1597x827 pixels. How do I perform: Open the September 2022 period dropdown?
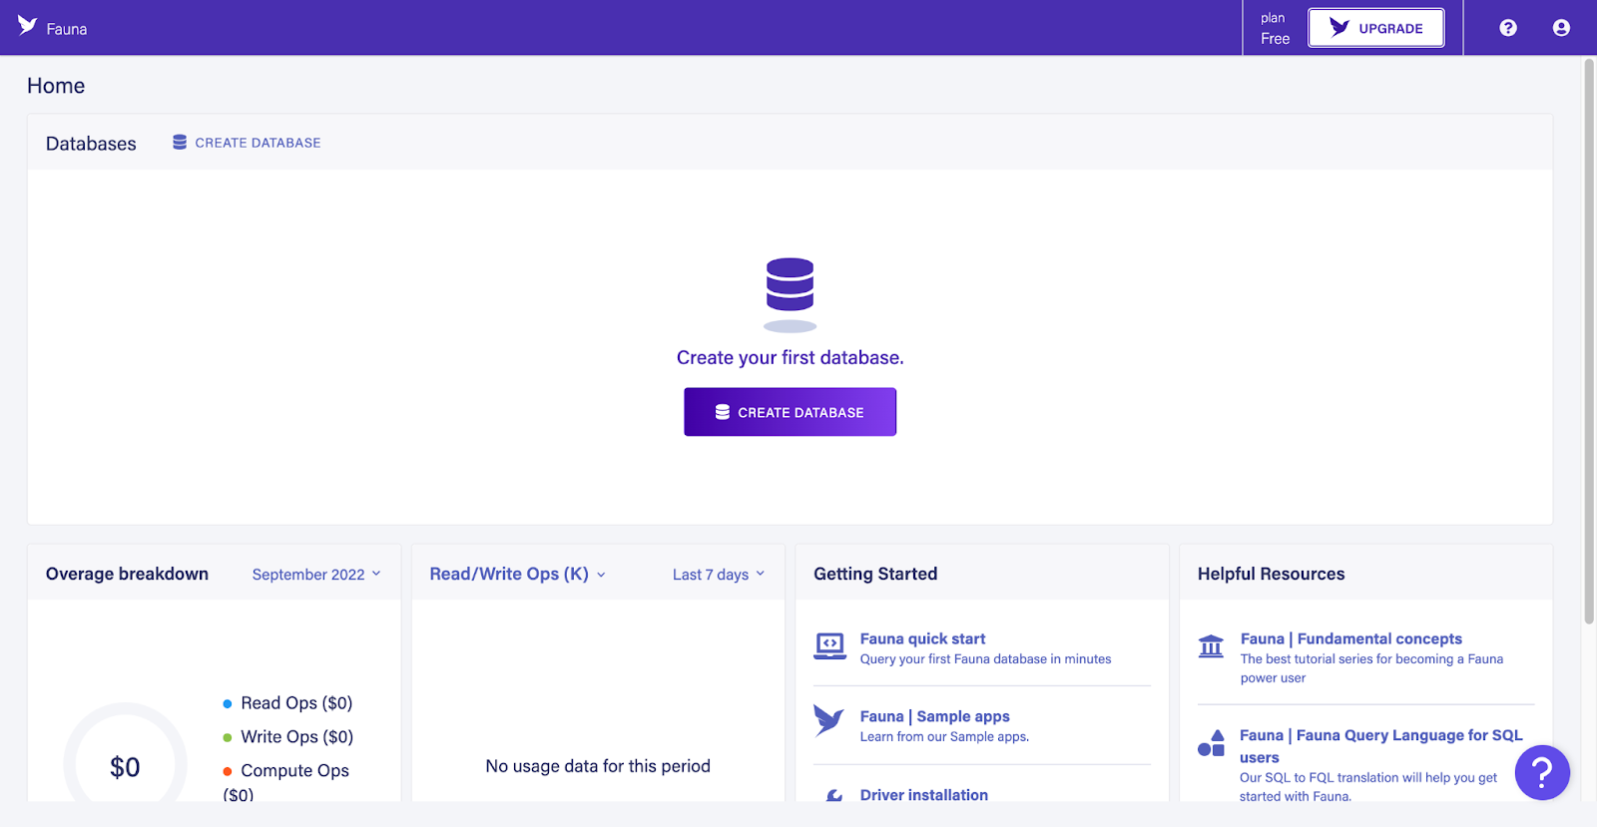316,575
